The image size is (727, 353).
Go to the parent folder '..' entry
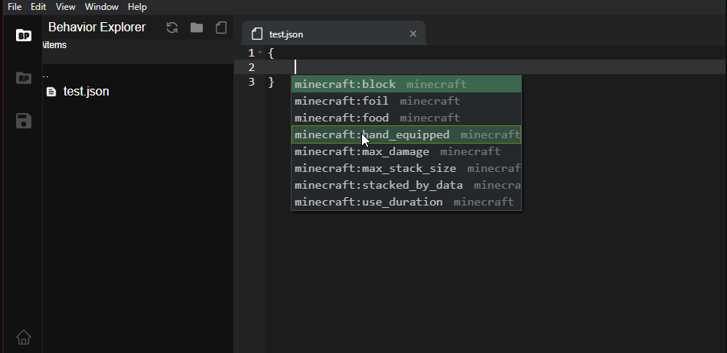tap(46, 76)
